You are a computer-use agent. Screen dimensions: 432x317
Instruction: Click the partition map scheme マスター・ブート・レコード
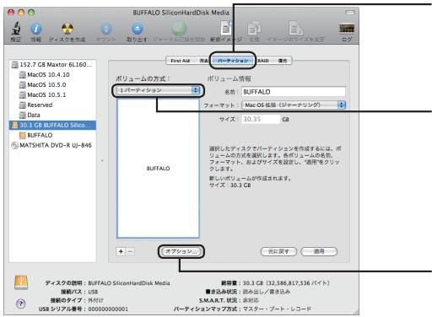277,309
